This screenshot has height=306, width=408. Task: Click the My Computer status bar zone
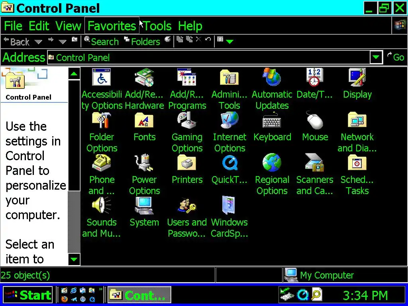point(345,275)
